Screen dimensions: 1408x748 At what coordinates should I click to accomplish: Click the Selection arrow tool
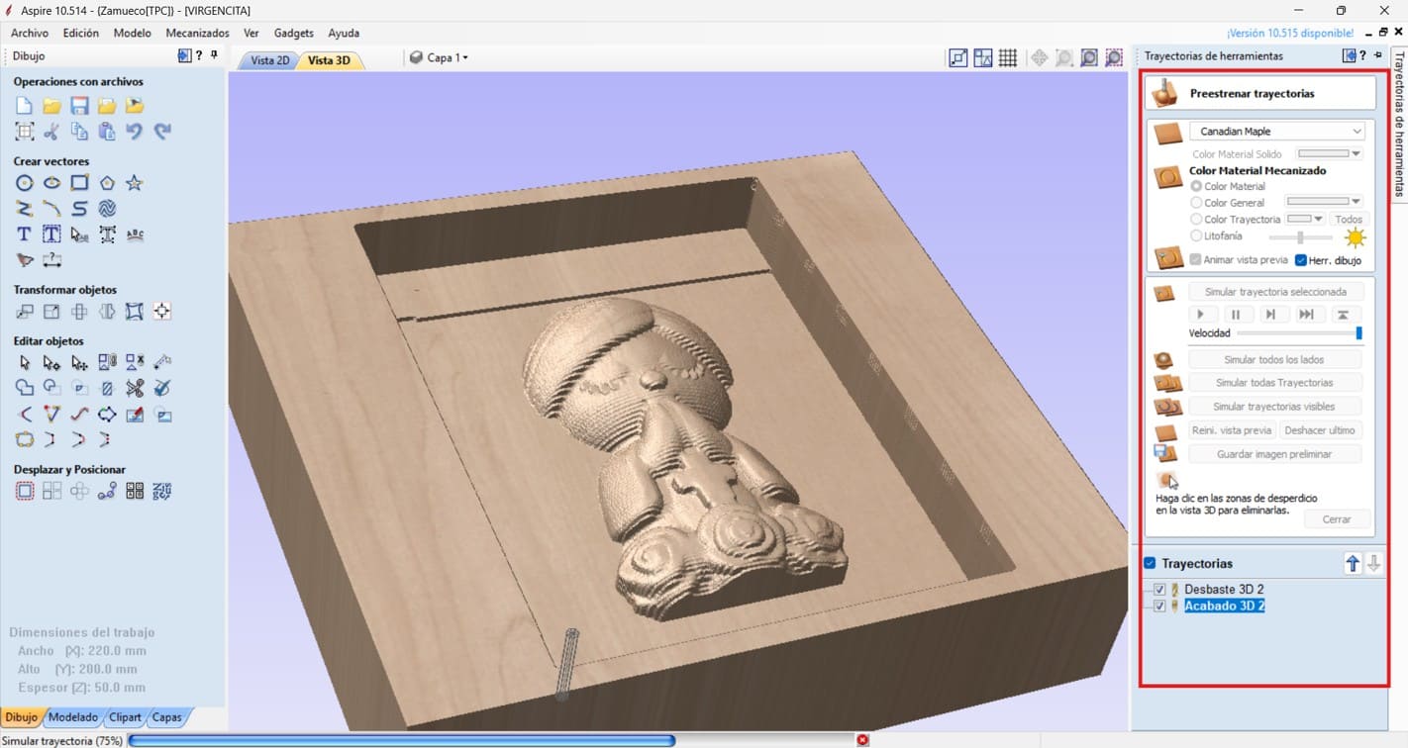[x=25, y=363]
